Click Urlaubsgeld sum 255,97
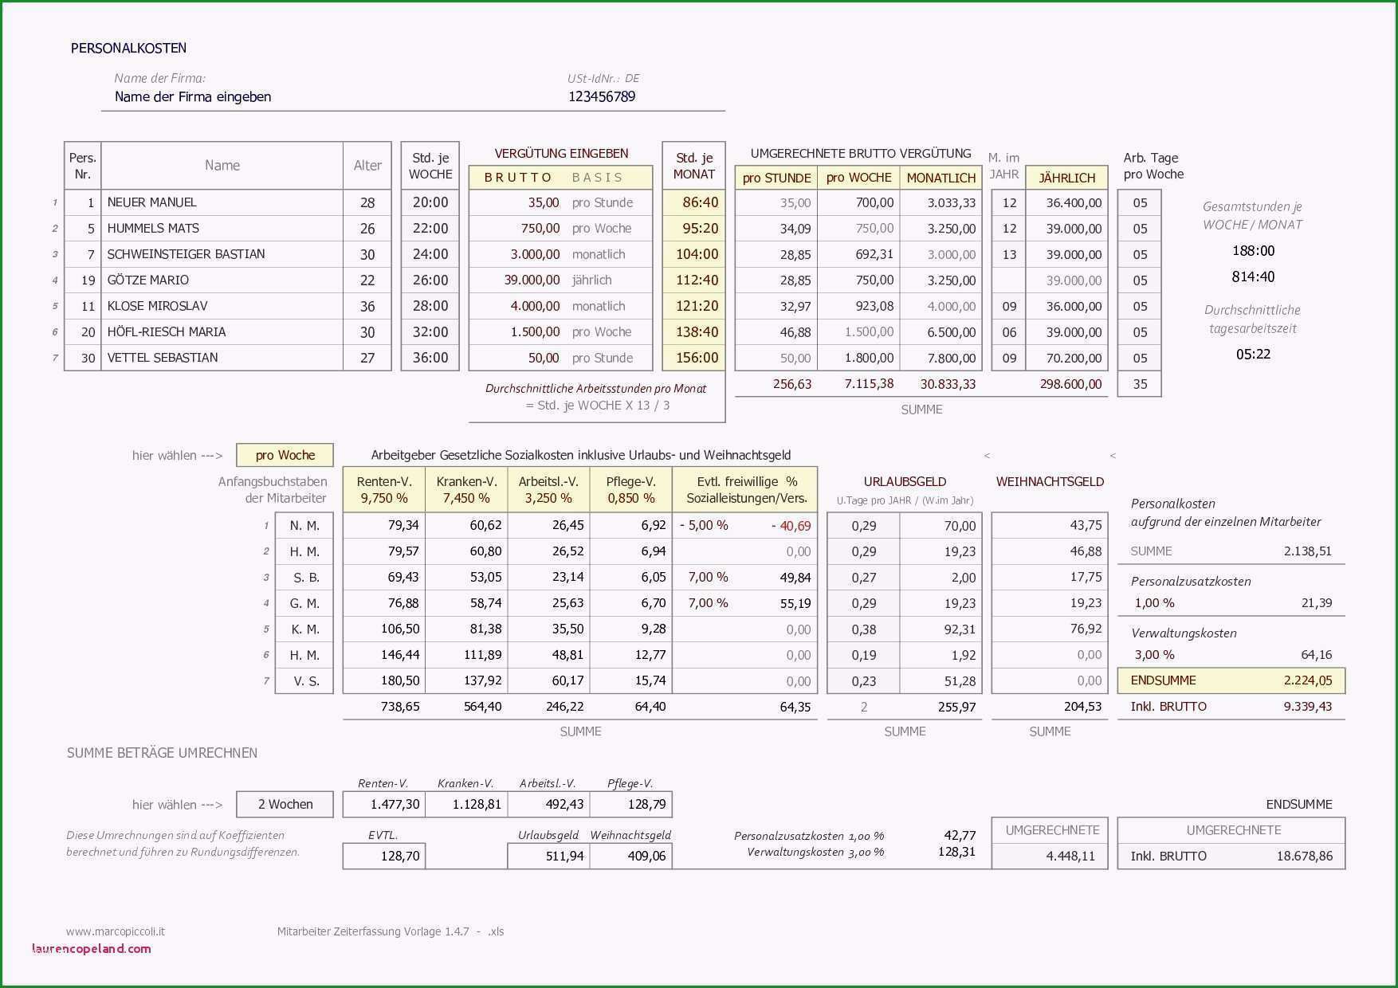Screen dimensions: 1398x988 tap(956, 707)
